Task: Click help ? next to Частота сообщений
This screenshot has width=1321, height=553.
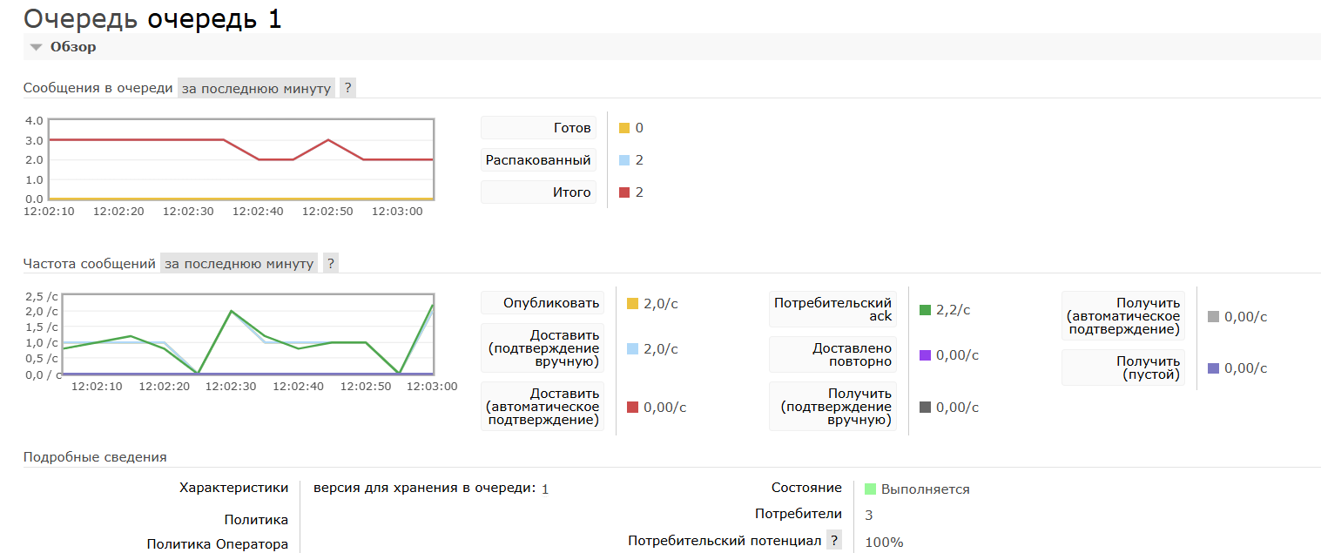Action: (330, 264)
